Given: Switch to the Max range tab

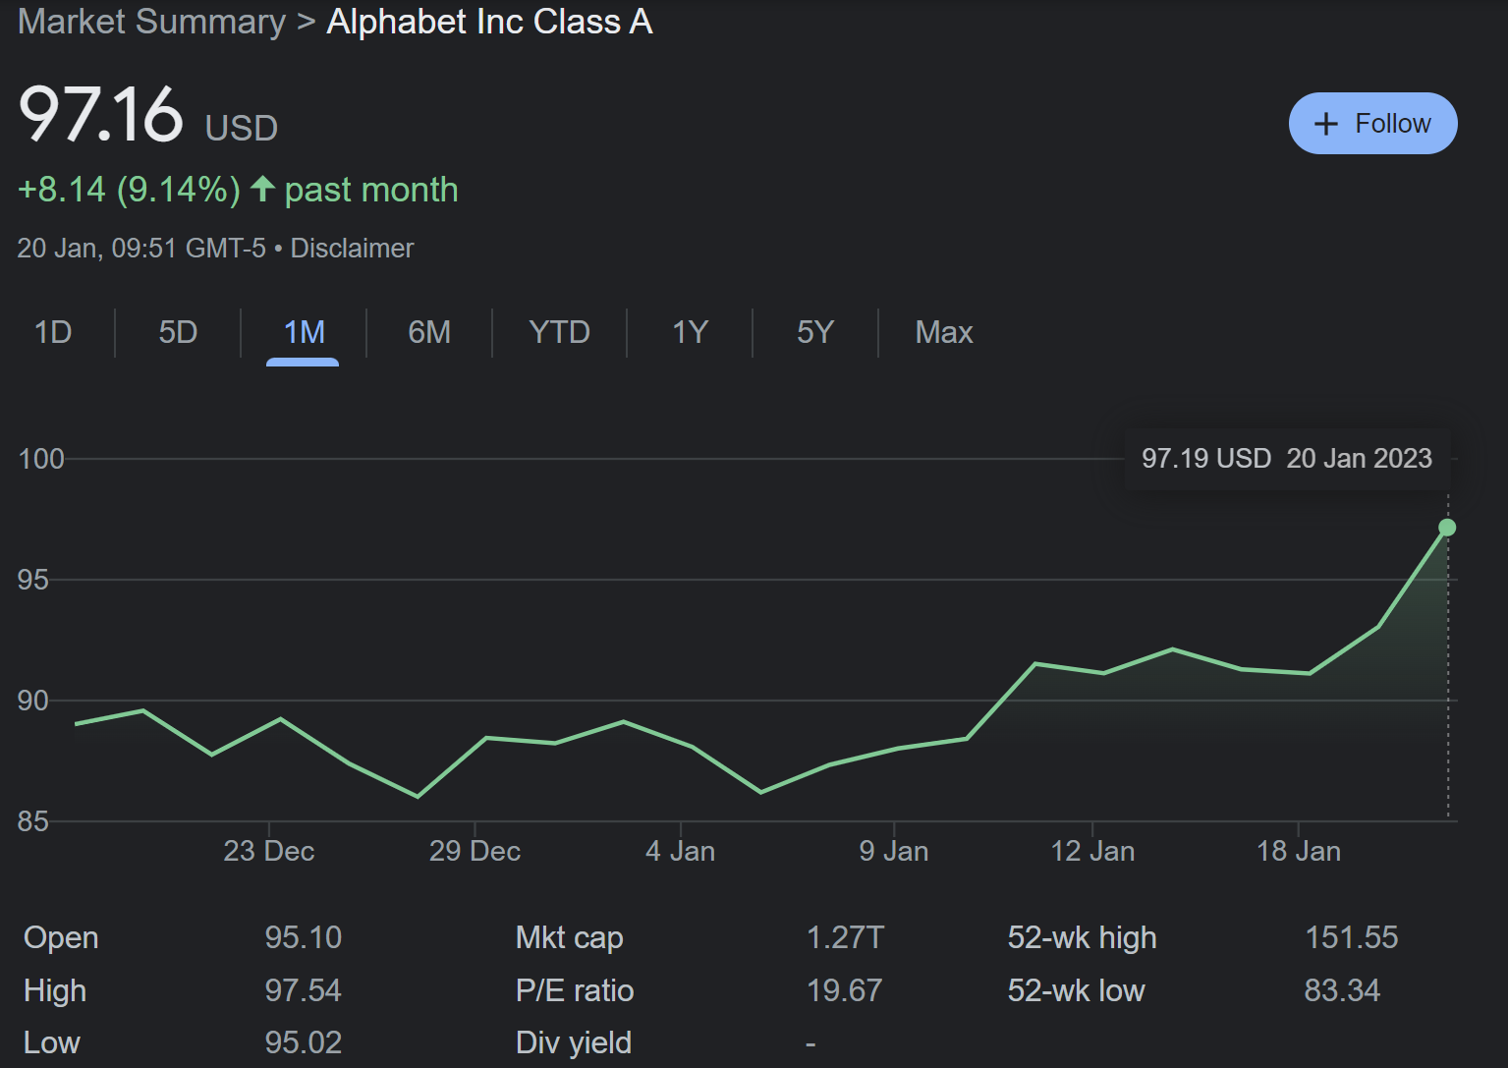Looking at the screenshot, I should click(944, 332).
